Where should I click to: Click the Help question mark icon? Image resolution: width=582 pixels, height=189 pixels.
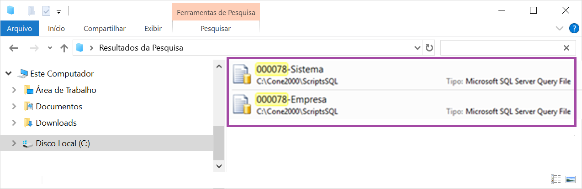574,28
